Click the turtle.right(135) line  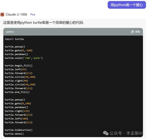[x=17, y=111]
